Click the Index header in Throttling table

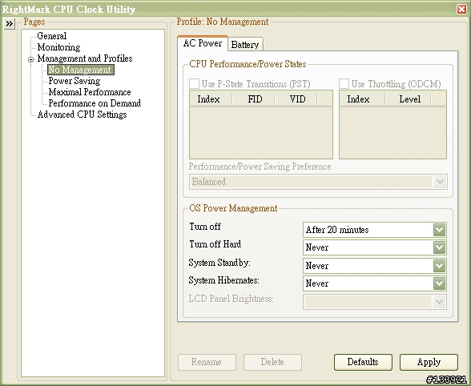click(x=362, y=99)
